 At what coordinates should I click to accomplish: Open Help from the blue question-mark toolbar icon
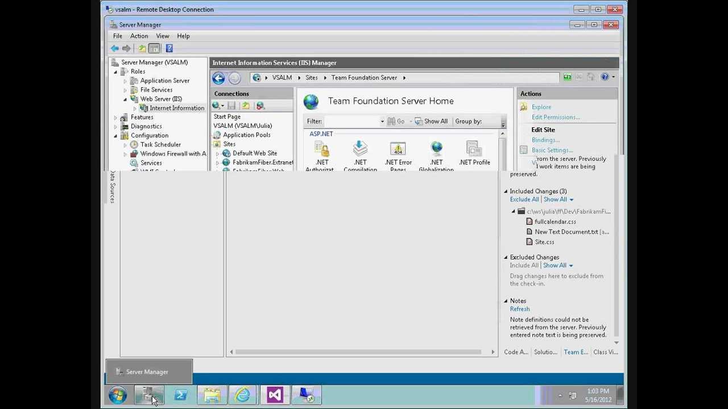pyautogui.click(x=169, y=48)
